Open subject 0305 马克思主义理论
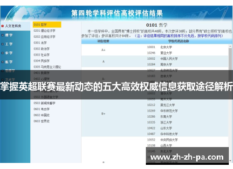The width and height of the screenshot is (233, 169). click(47, 67)
